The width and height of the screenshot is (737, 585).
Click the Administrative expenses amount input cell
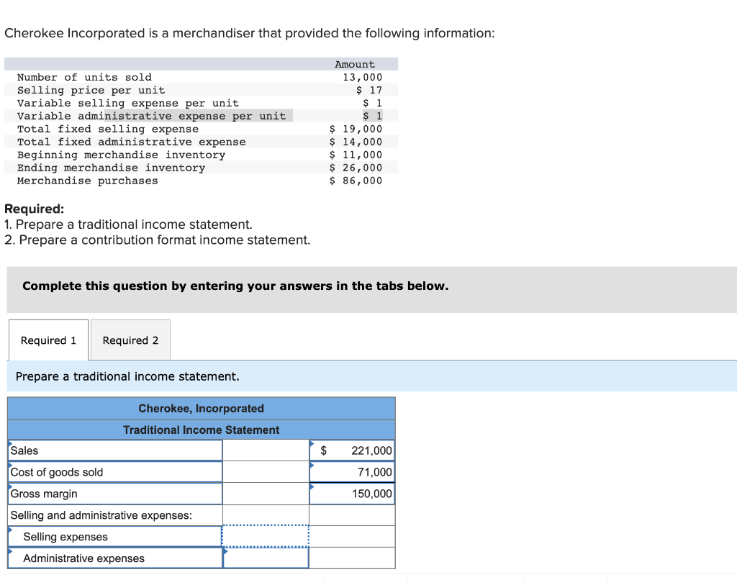(266, 558)
